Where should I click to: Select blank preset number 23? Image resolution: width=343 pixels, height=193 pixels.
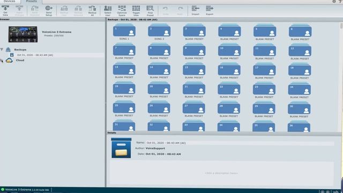pos(264,90)
